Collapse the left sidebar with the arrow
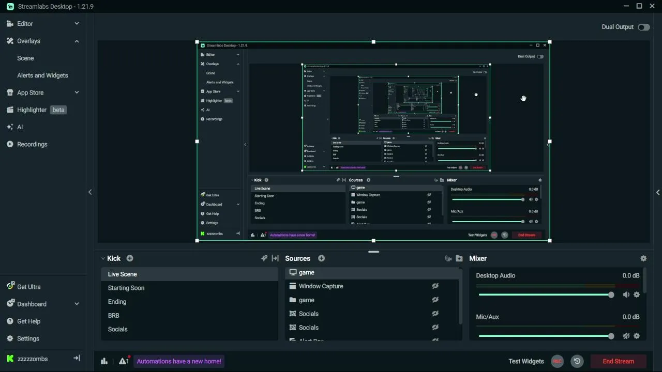662x372 pixels. tap(90, 192)
